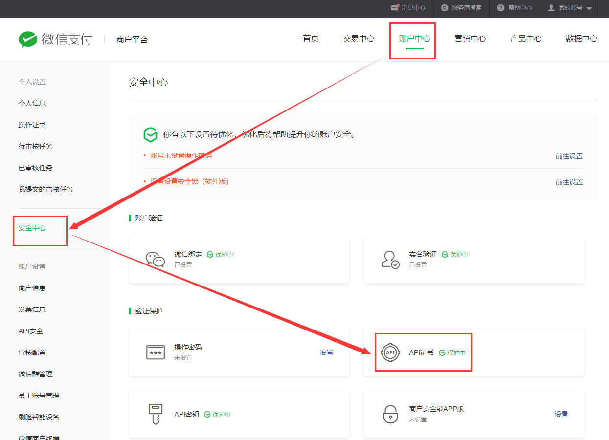Click the service provider search icon
This screenshot has height=440, width=609.
pyautogui.click(x=444, y=8)
